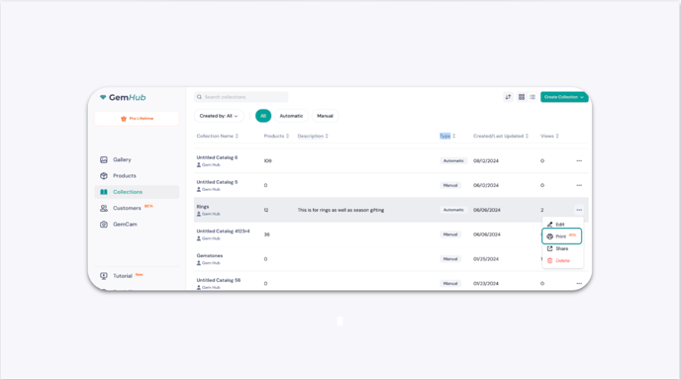This screenshot has height=380, width=681.
Task: Click the Pro Lifetime badge button
Action: (x=137, y=119)
